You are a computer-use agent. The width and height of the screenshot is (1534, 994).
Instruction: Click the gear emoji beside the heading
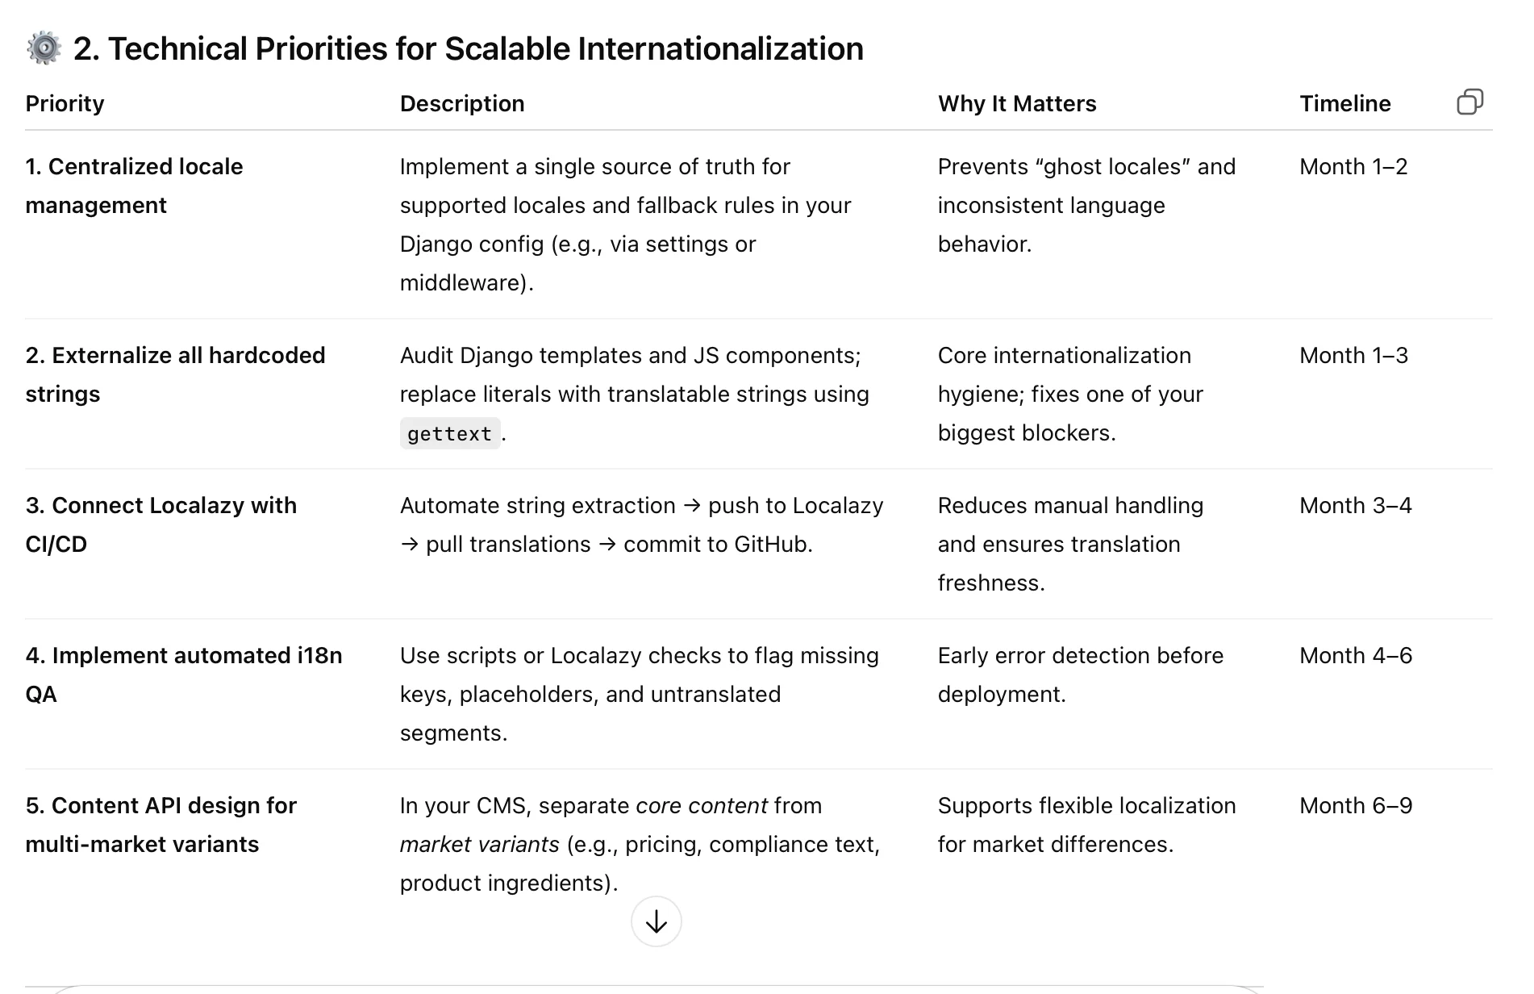[44, 48]
